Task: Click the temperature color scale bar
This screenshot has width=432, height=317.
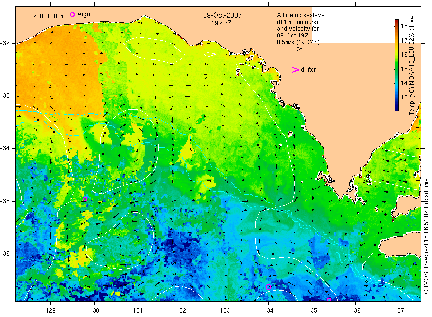Action: (x=396, y=65)
